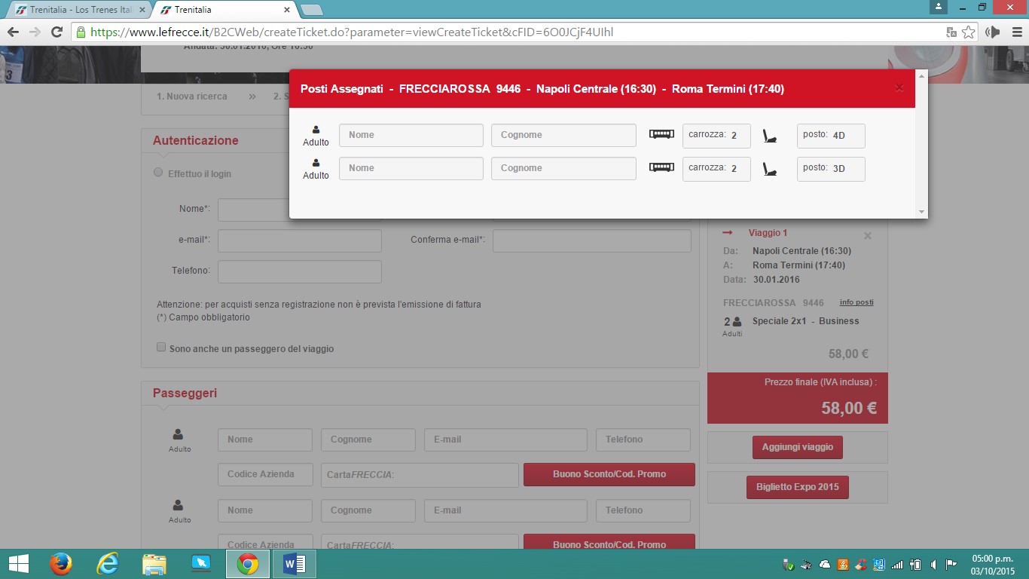The image size is (1029, 579).
Task: Select the 'Effettuo il login' radio button
Action: (158, 173)
